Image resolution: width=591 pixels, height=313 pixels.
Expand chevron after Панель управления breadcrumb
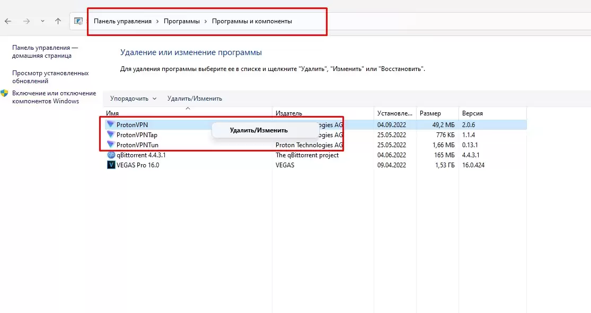[157, 22]
